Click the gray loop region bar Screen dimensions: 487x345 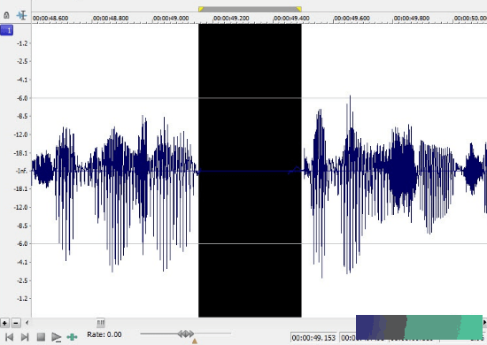pyautogui.click(x=250, y=9)
